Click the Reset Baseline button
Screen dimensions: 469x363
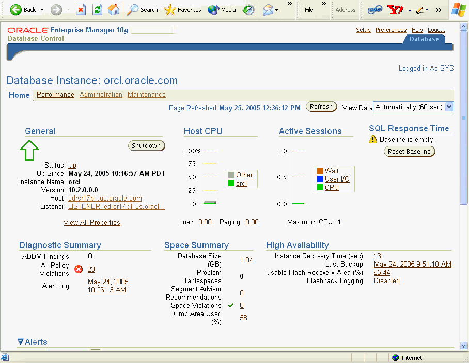pos(410,152)
